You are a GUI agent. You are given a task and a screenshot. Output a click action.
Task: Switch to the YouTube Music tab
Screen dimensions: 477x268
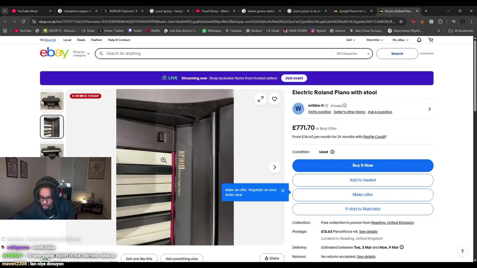coord(32,11)
